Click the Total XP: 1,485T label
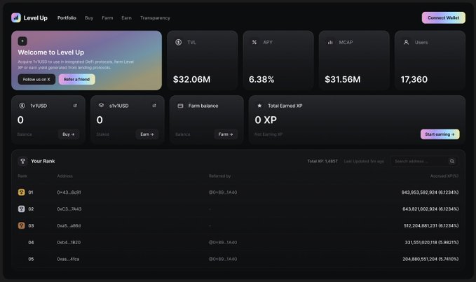 click(x=322, y=161)
